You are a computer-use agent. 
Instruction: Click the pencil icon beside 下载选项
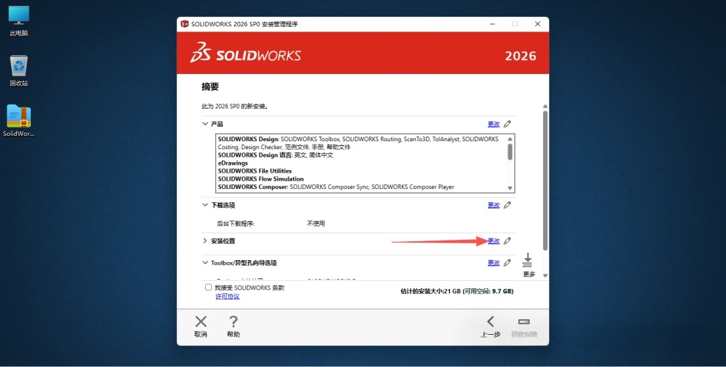coord(508,205)
